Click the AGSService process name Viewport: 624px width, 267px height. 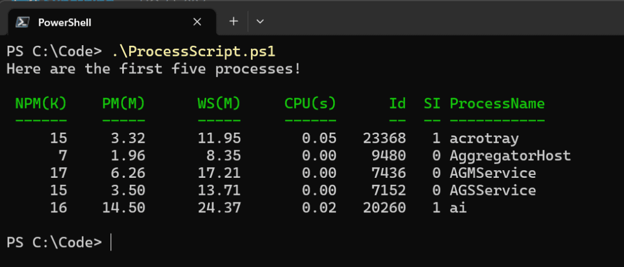492,190
